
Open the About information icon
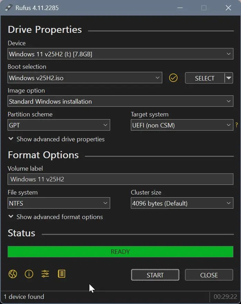pos(29,274)
